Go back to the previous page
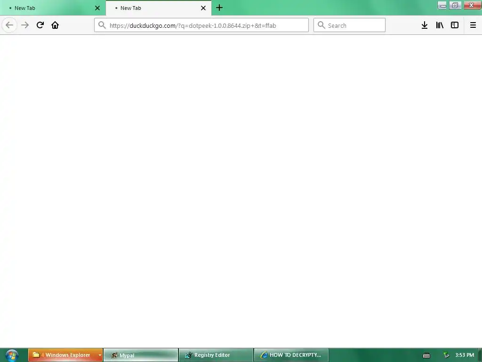The width and height of the screenshot is (482, 362). click(9, 25)
